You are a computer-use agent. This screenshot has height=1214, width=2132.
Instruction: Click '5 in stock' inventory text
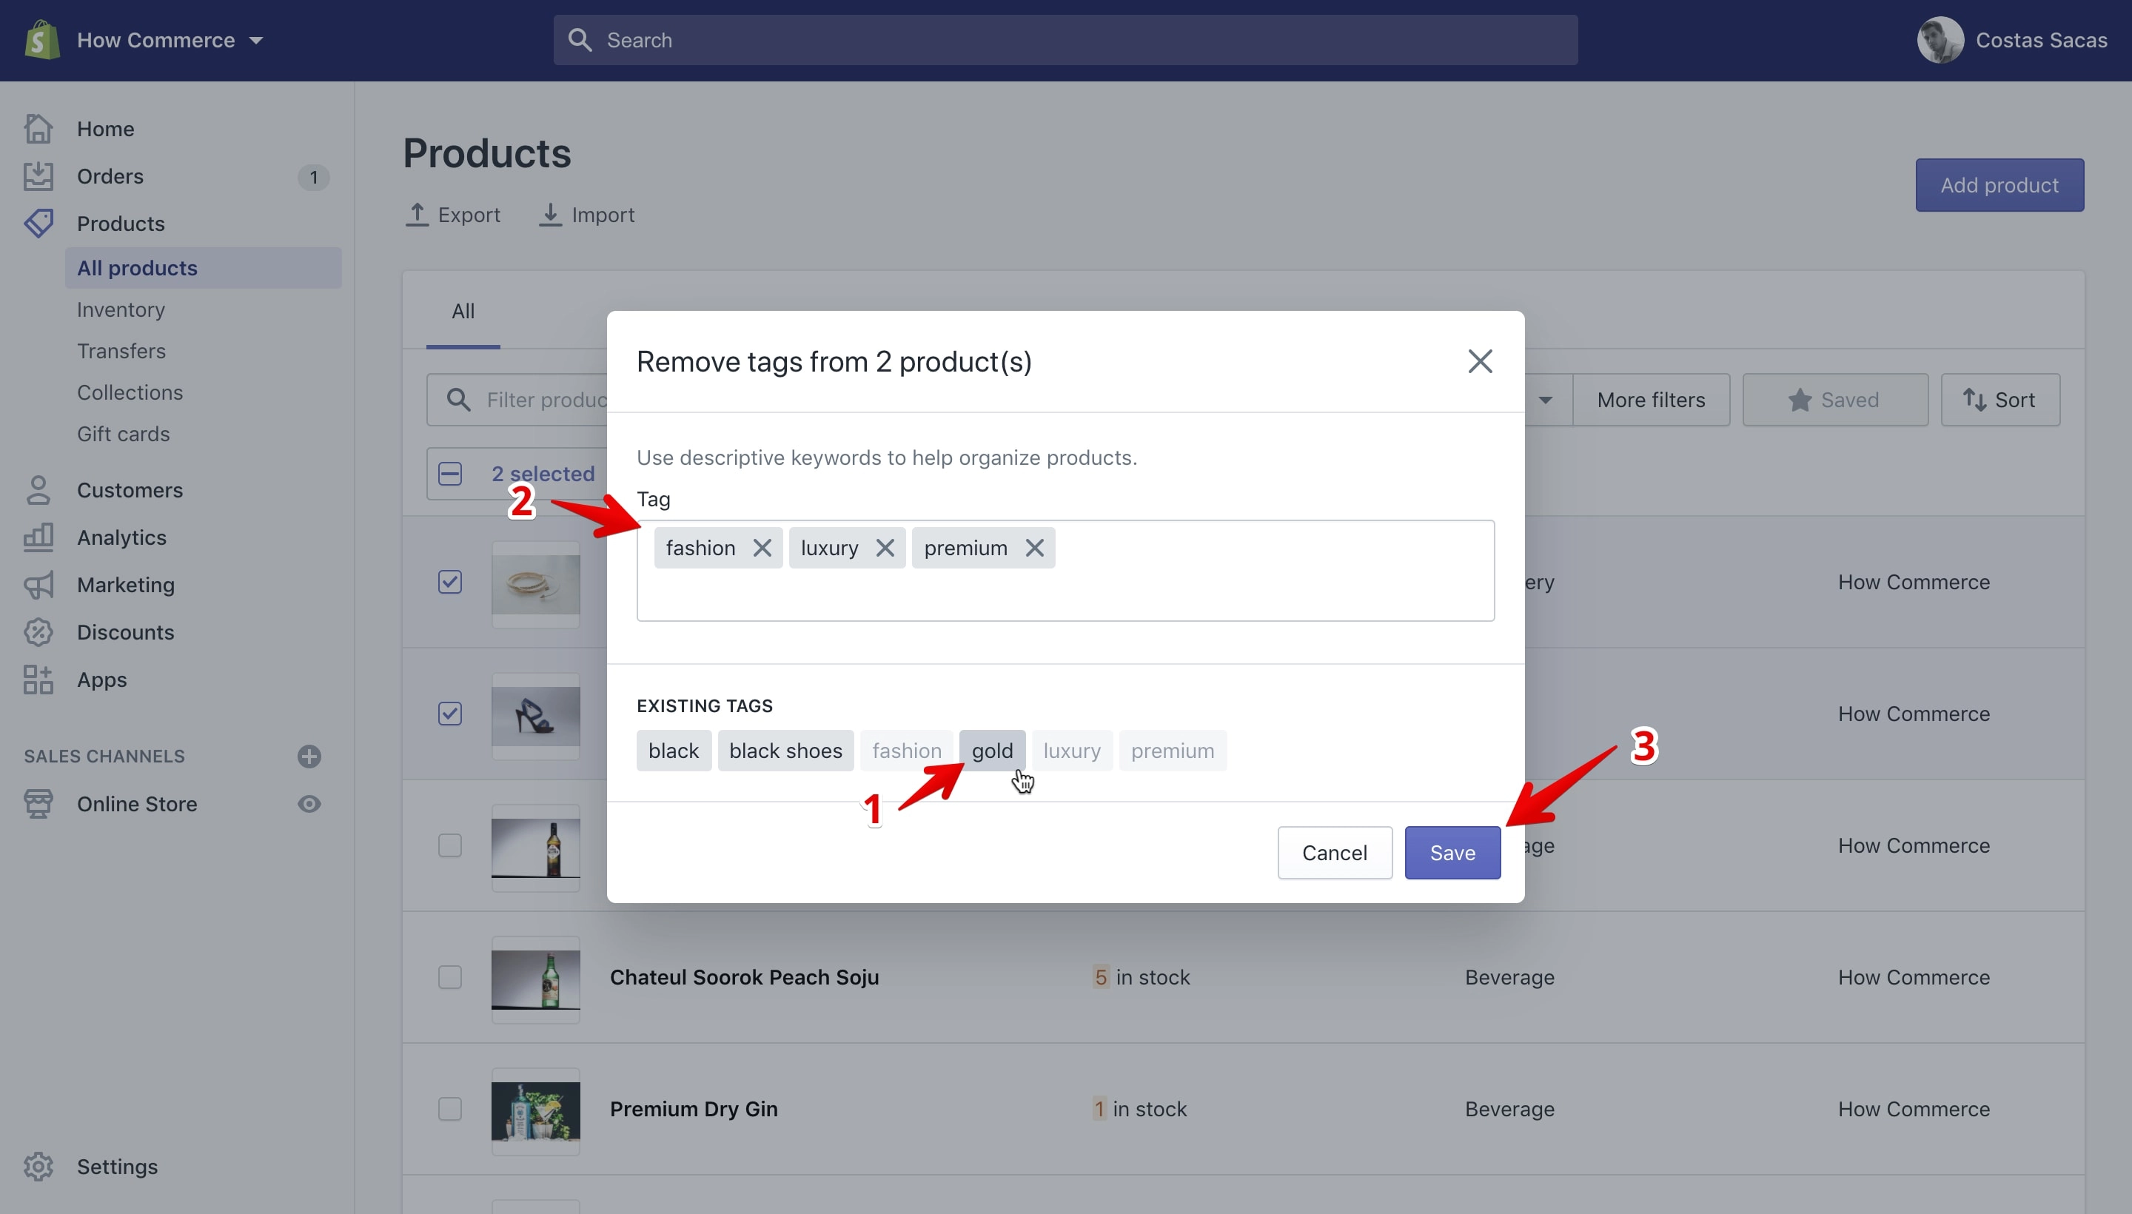(1142, 977)
